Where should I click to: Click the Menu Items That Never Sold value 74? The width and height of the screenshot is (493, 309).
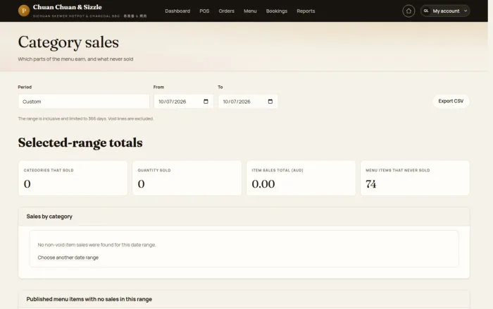coord(370,184)
